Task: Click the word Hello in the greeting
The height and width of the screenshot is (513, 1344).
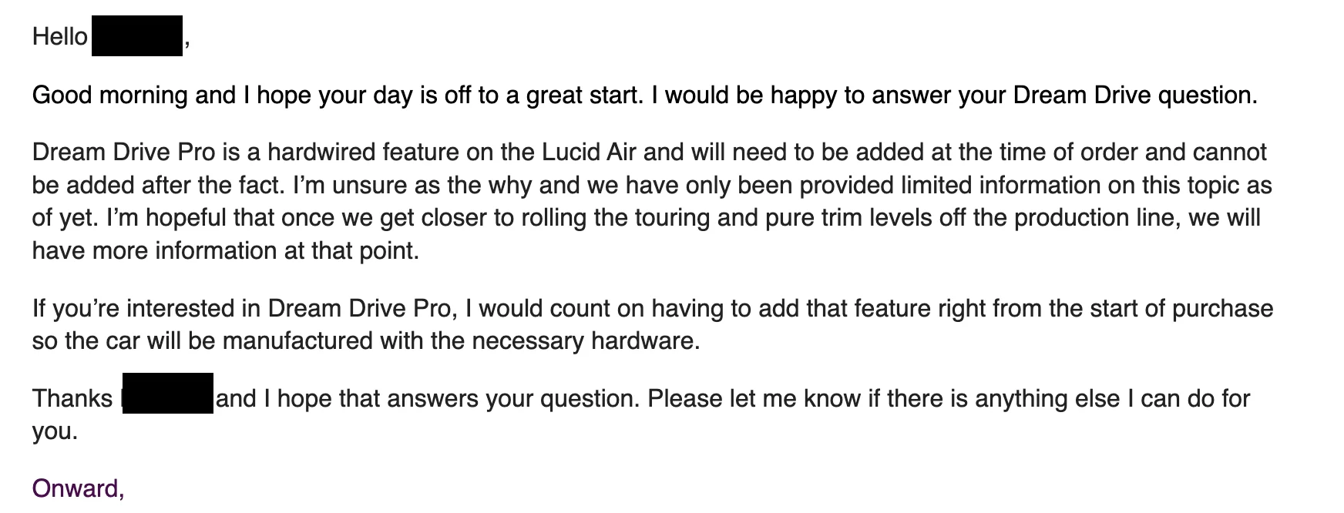Action: [x=60, y=36]
